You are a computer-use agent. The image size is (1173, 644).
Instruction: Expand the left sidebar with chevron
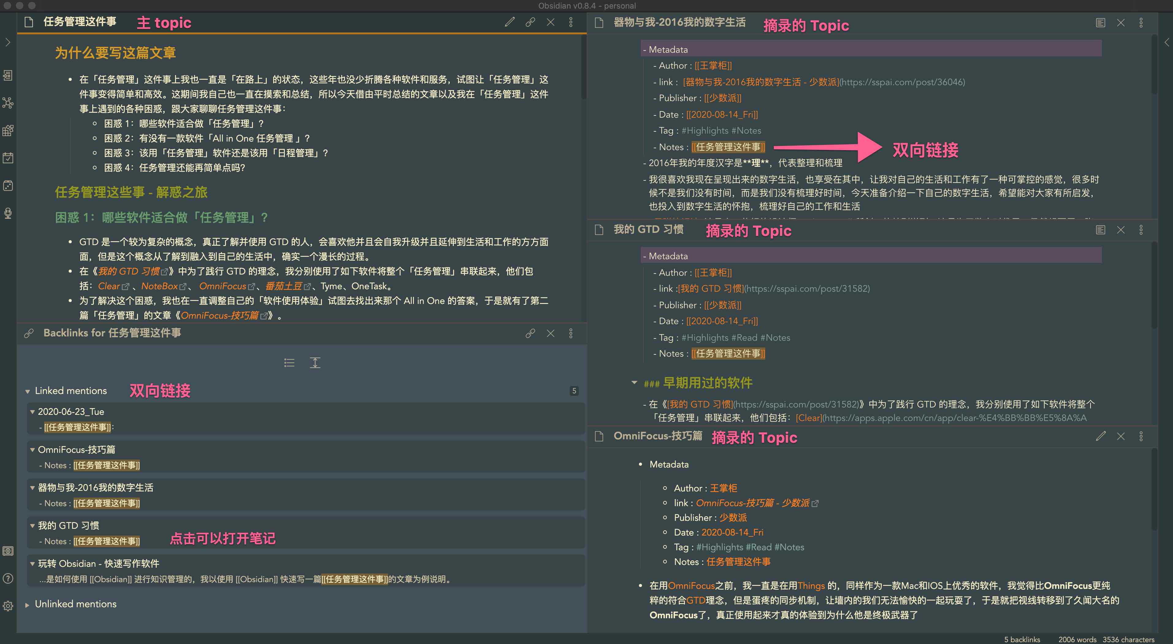8,42
